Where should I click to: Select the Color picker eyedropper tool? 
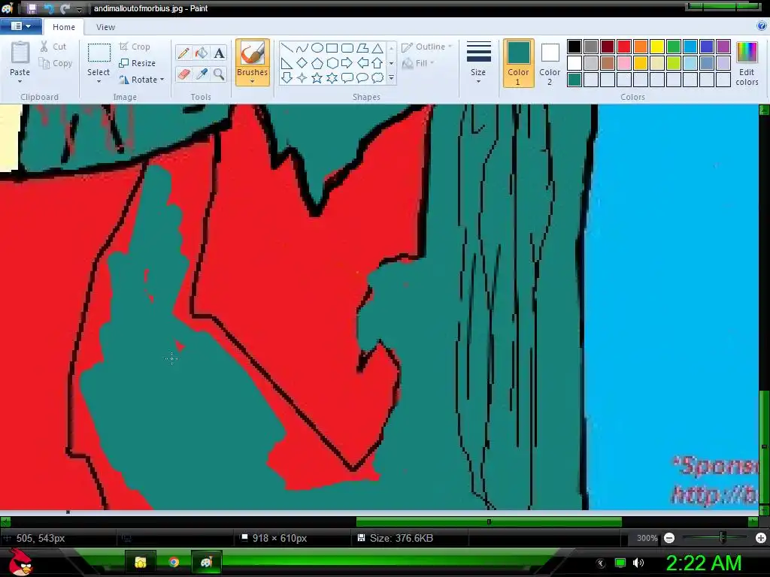202,74
